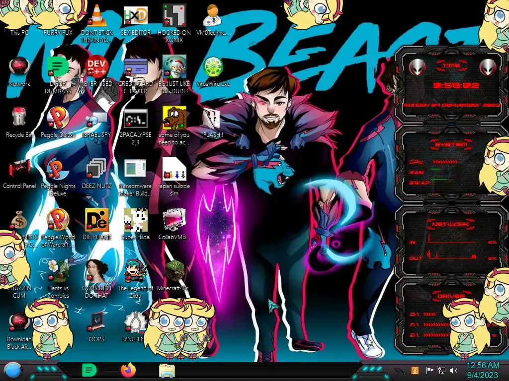
Task: Click the left alien head logo in the gadget
Action: (x=417, y=67)
